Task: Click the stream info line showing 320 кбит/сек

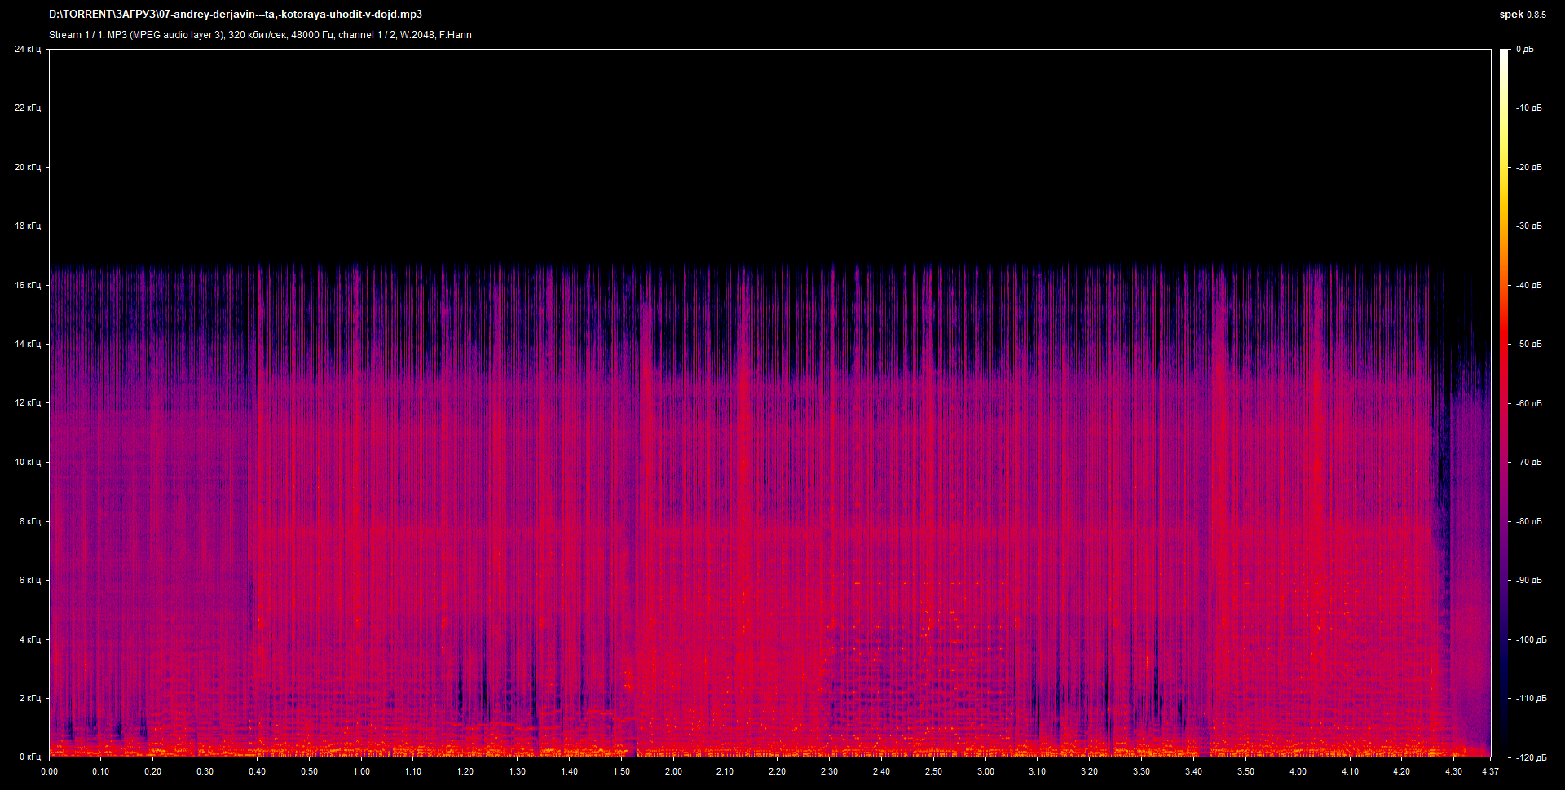Action: (x=260, y=35)
